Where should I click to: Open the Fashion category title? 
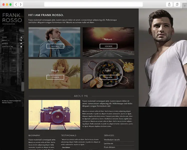[x=55, y=39]
